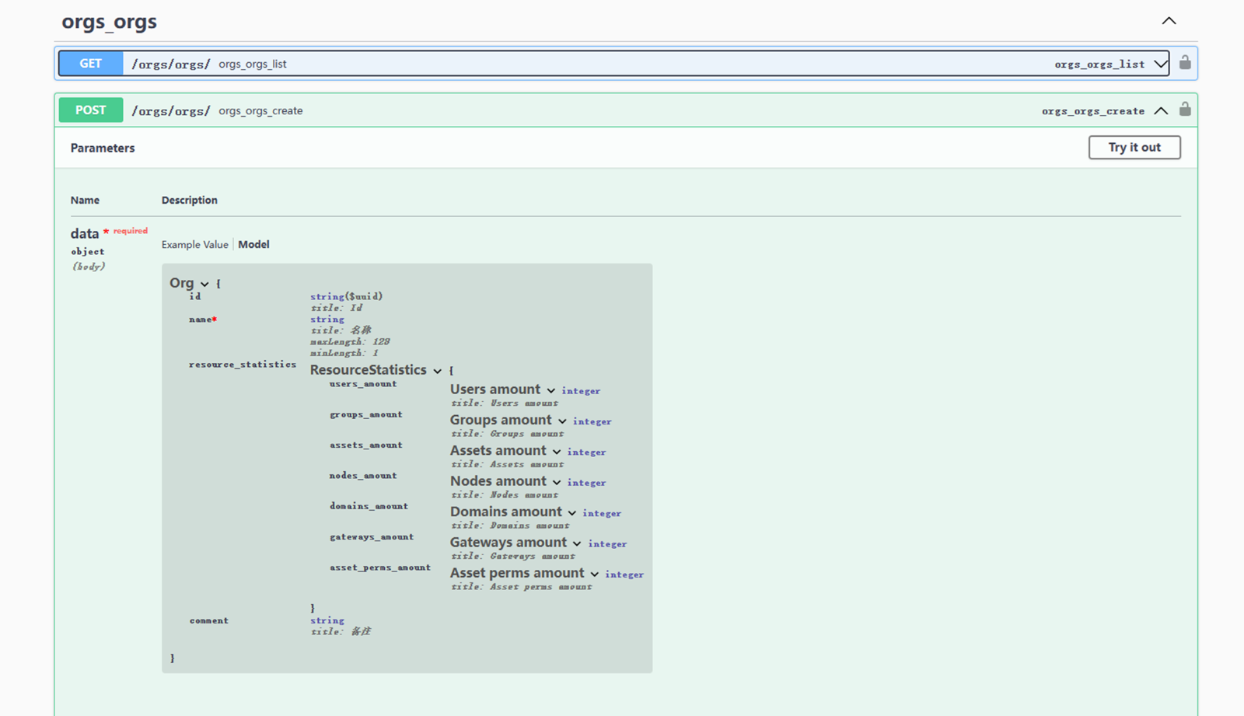Screen dimensions: 1244x716
Task: Click the POST /orgs/orgs/ path
Action: 170,110
